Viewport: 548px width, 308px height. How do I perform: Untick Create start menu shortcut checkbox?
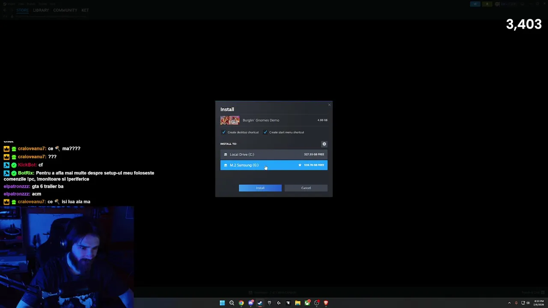click(x=265, y=132)
